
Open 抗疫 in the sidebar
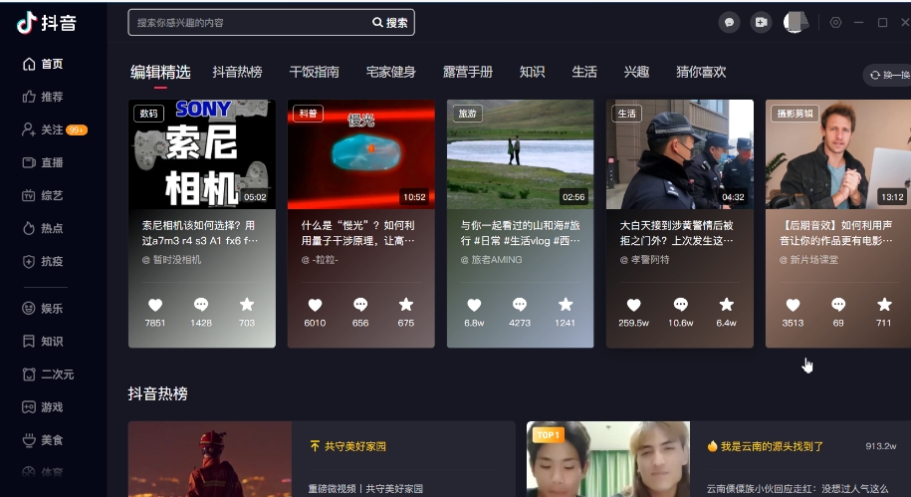point(43,262)
